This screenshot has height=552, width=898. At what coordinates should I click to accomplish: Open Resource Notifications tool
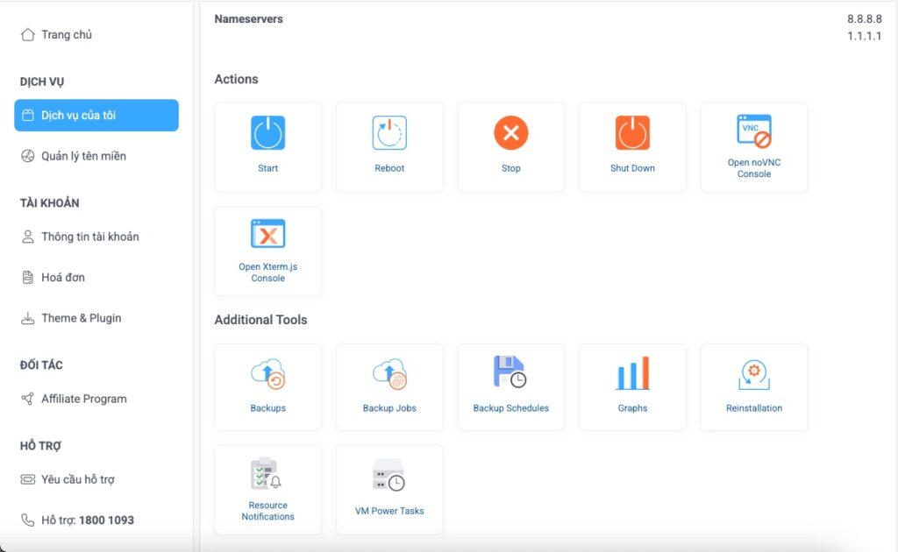(267, 476)
